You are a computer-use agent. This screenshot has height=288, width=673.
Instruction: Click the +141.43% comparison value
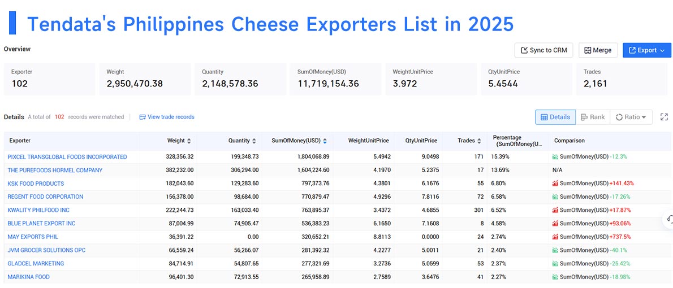[622, 184]
